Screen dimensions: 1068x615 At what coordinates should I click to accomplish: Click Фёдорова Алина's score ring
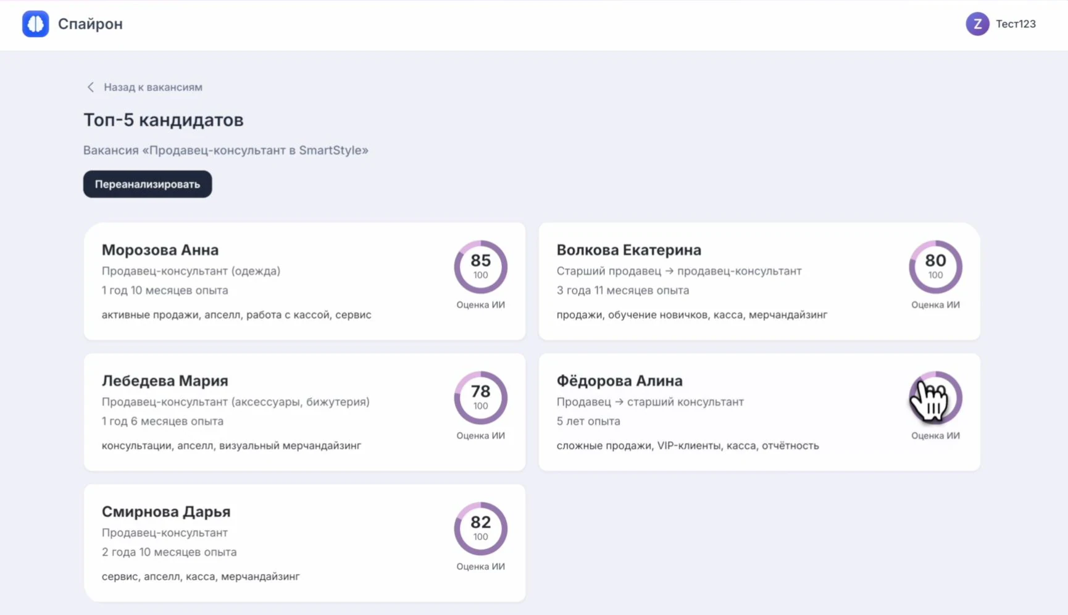[935, 398]
